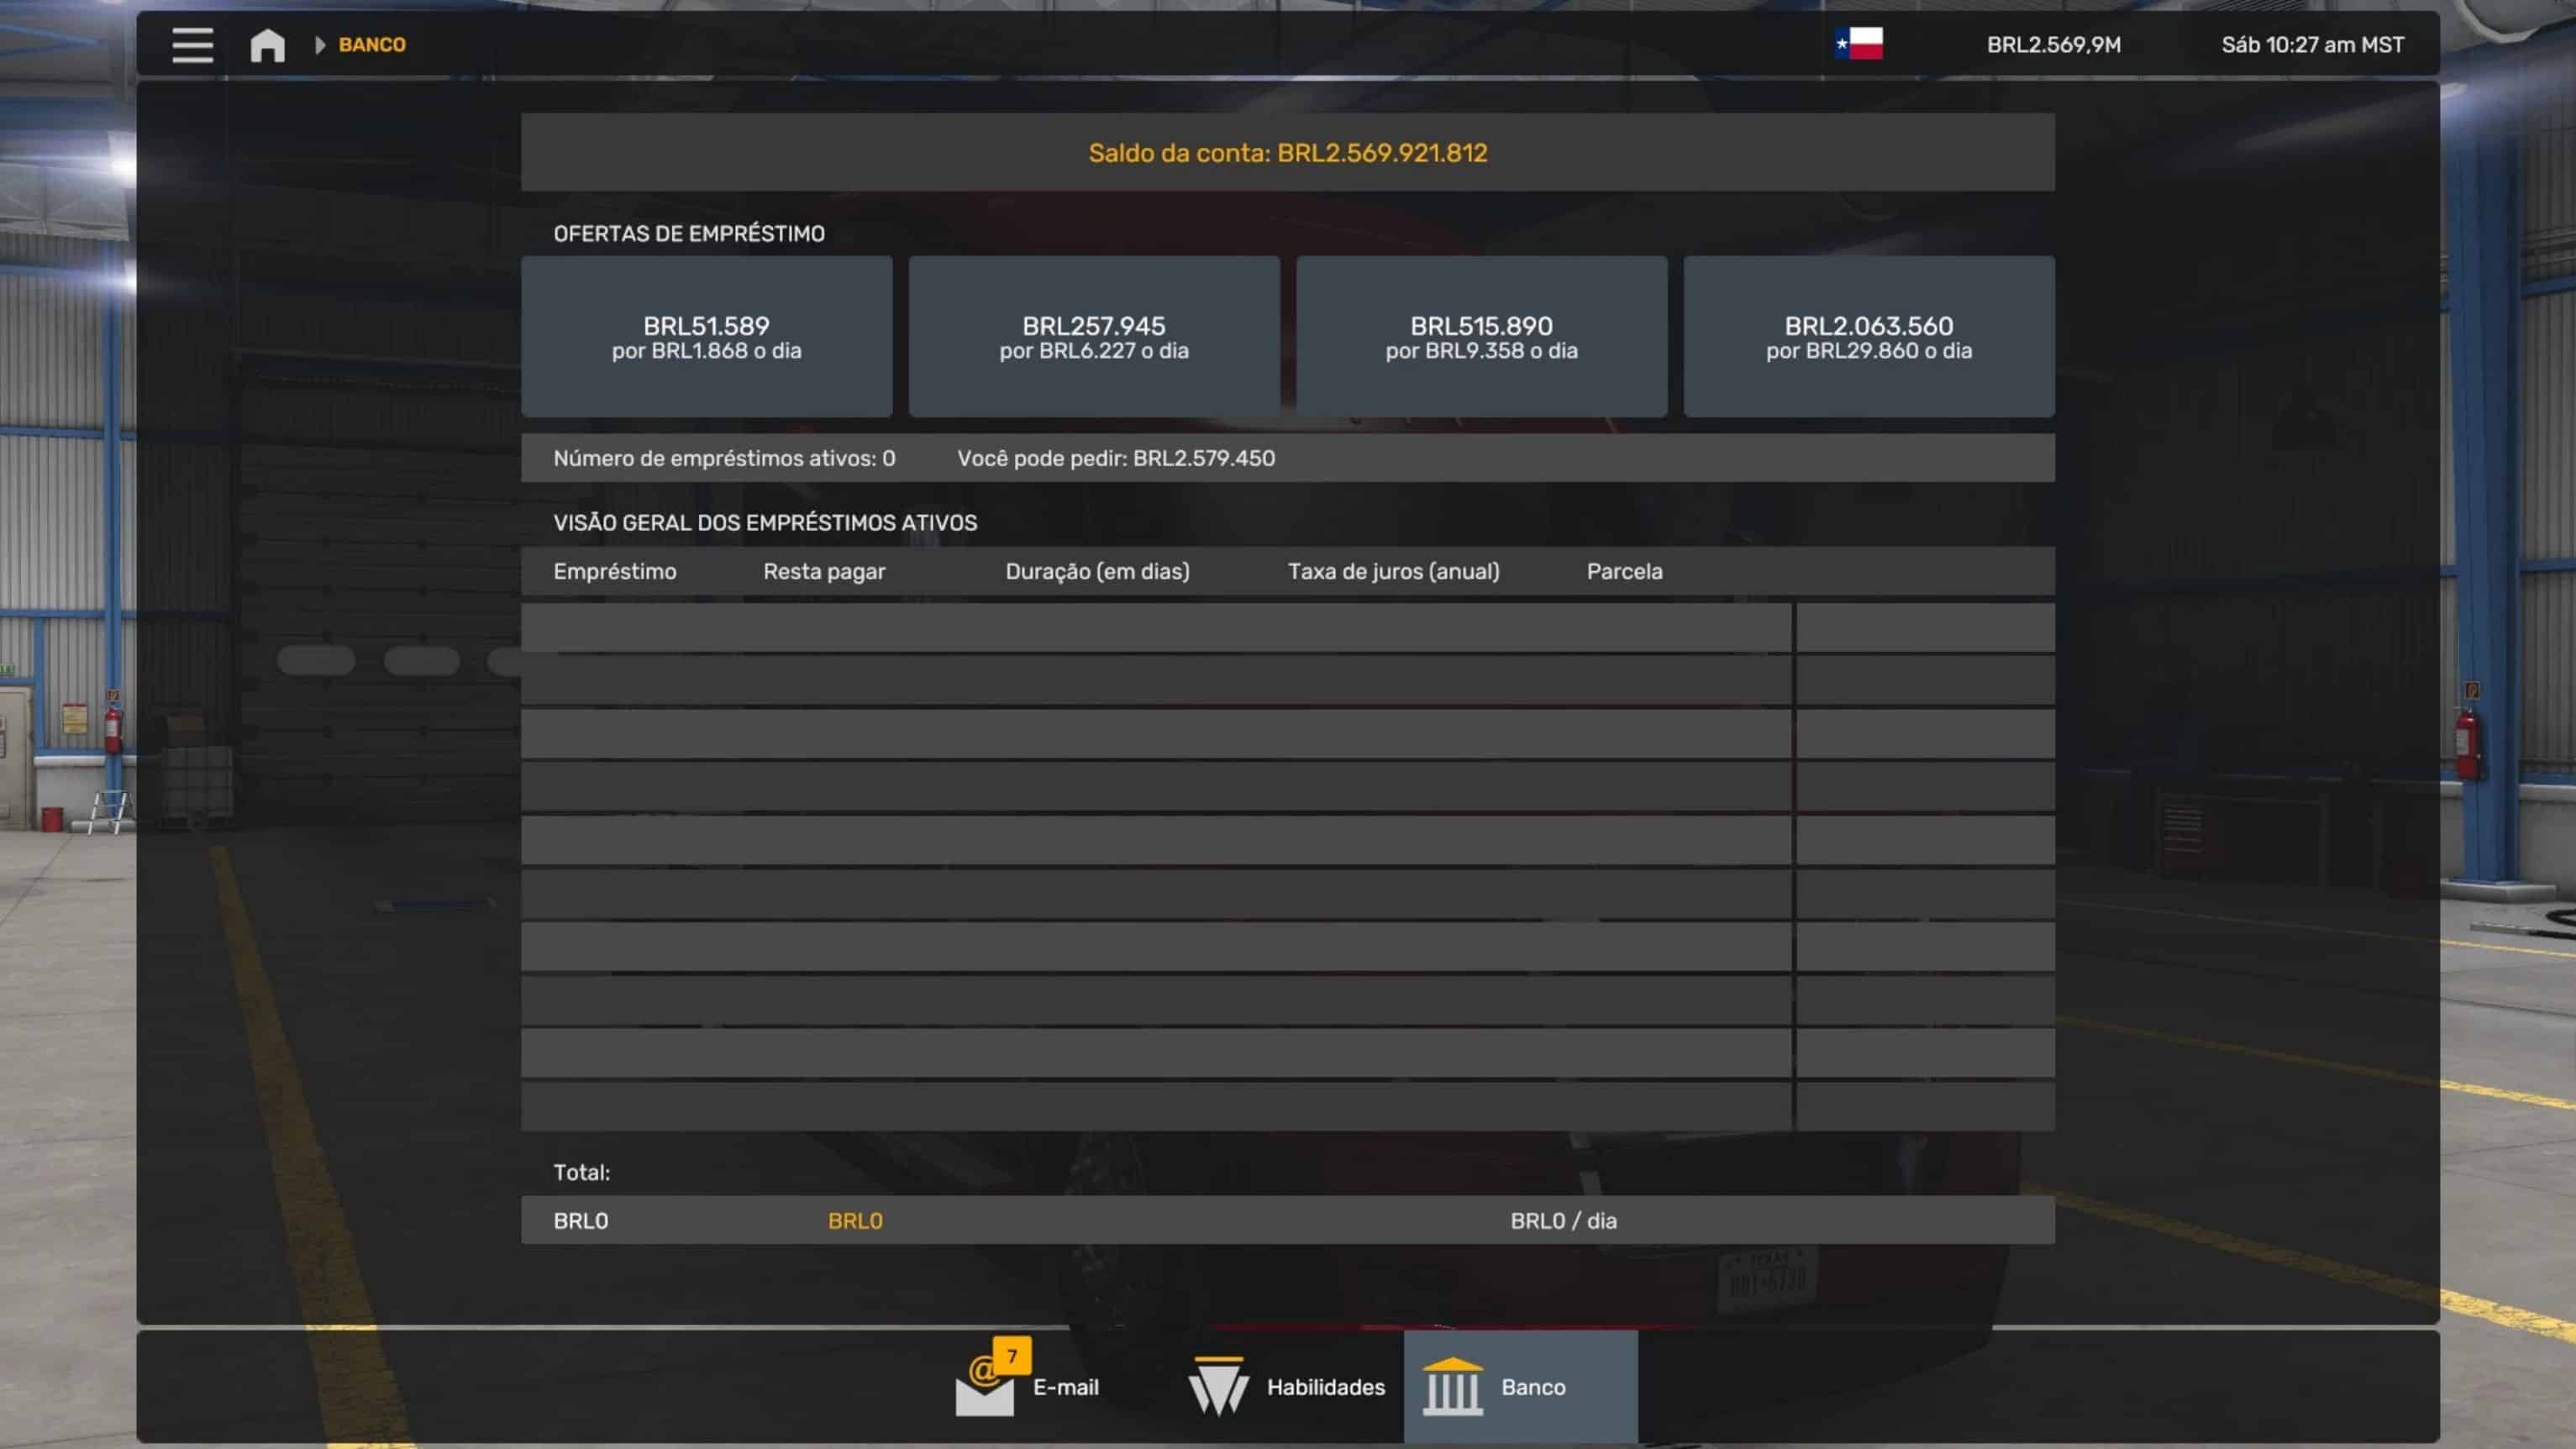Viewport: 2576px width, 1449px height.
Task: Select the BRL51.589 loan offer
Action: coord(706,336)
